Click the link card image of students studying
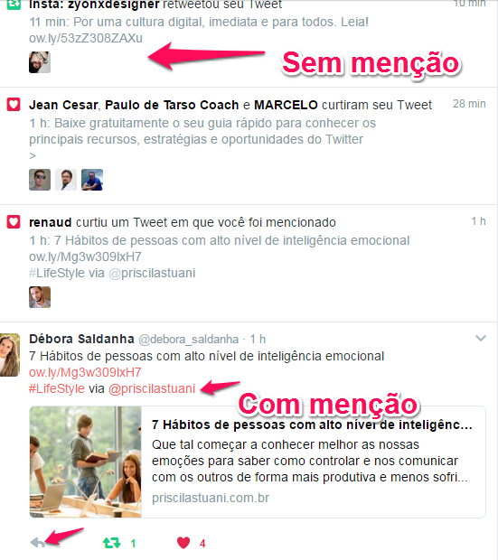 (x=86, y=462)
